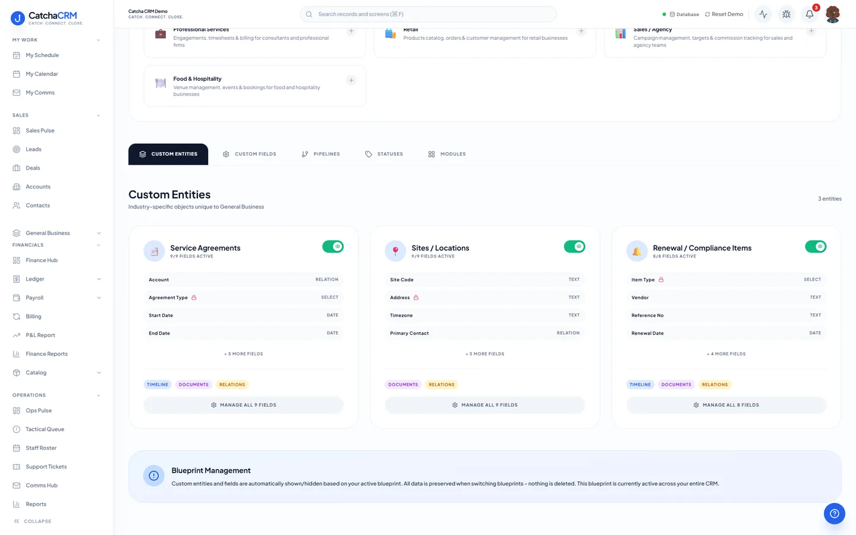The height and width of the screenshot is (535, 856).
Task: Click the search records and screens field
Action: click(x=428, y=14)
